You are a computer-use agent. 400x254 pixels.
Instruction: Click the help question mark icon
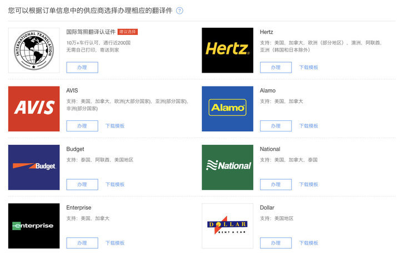tap(179, 11)
